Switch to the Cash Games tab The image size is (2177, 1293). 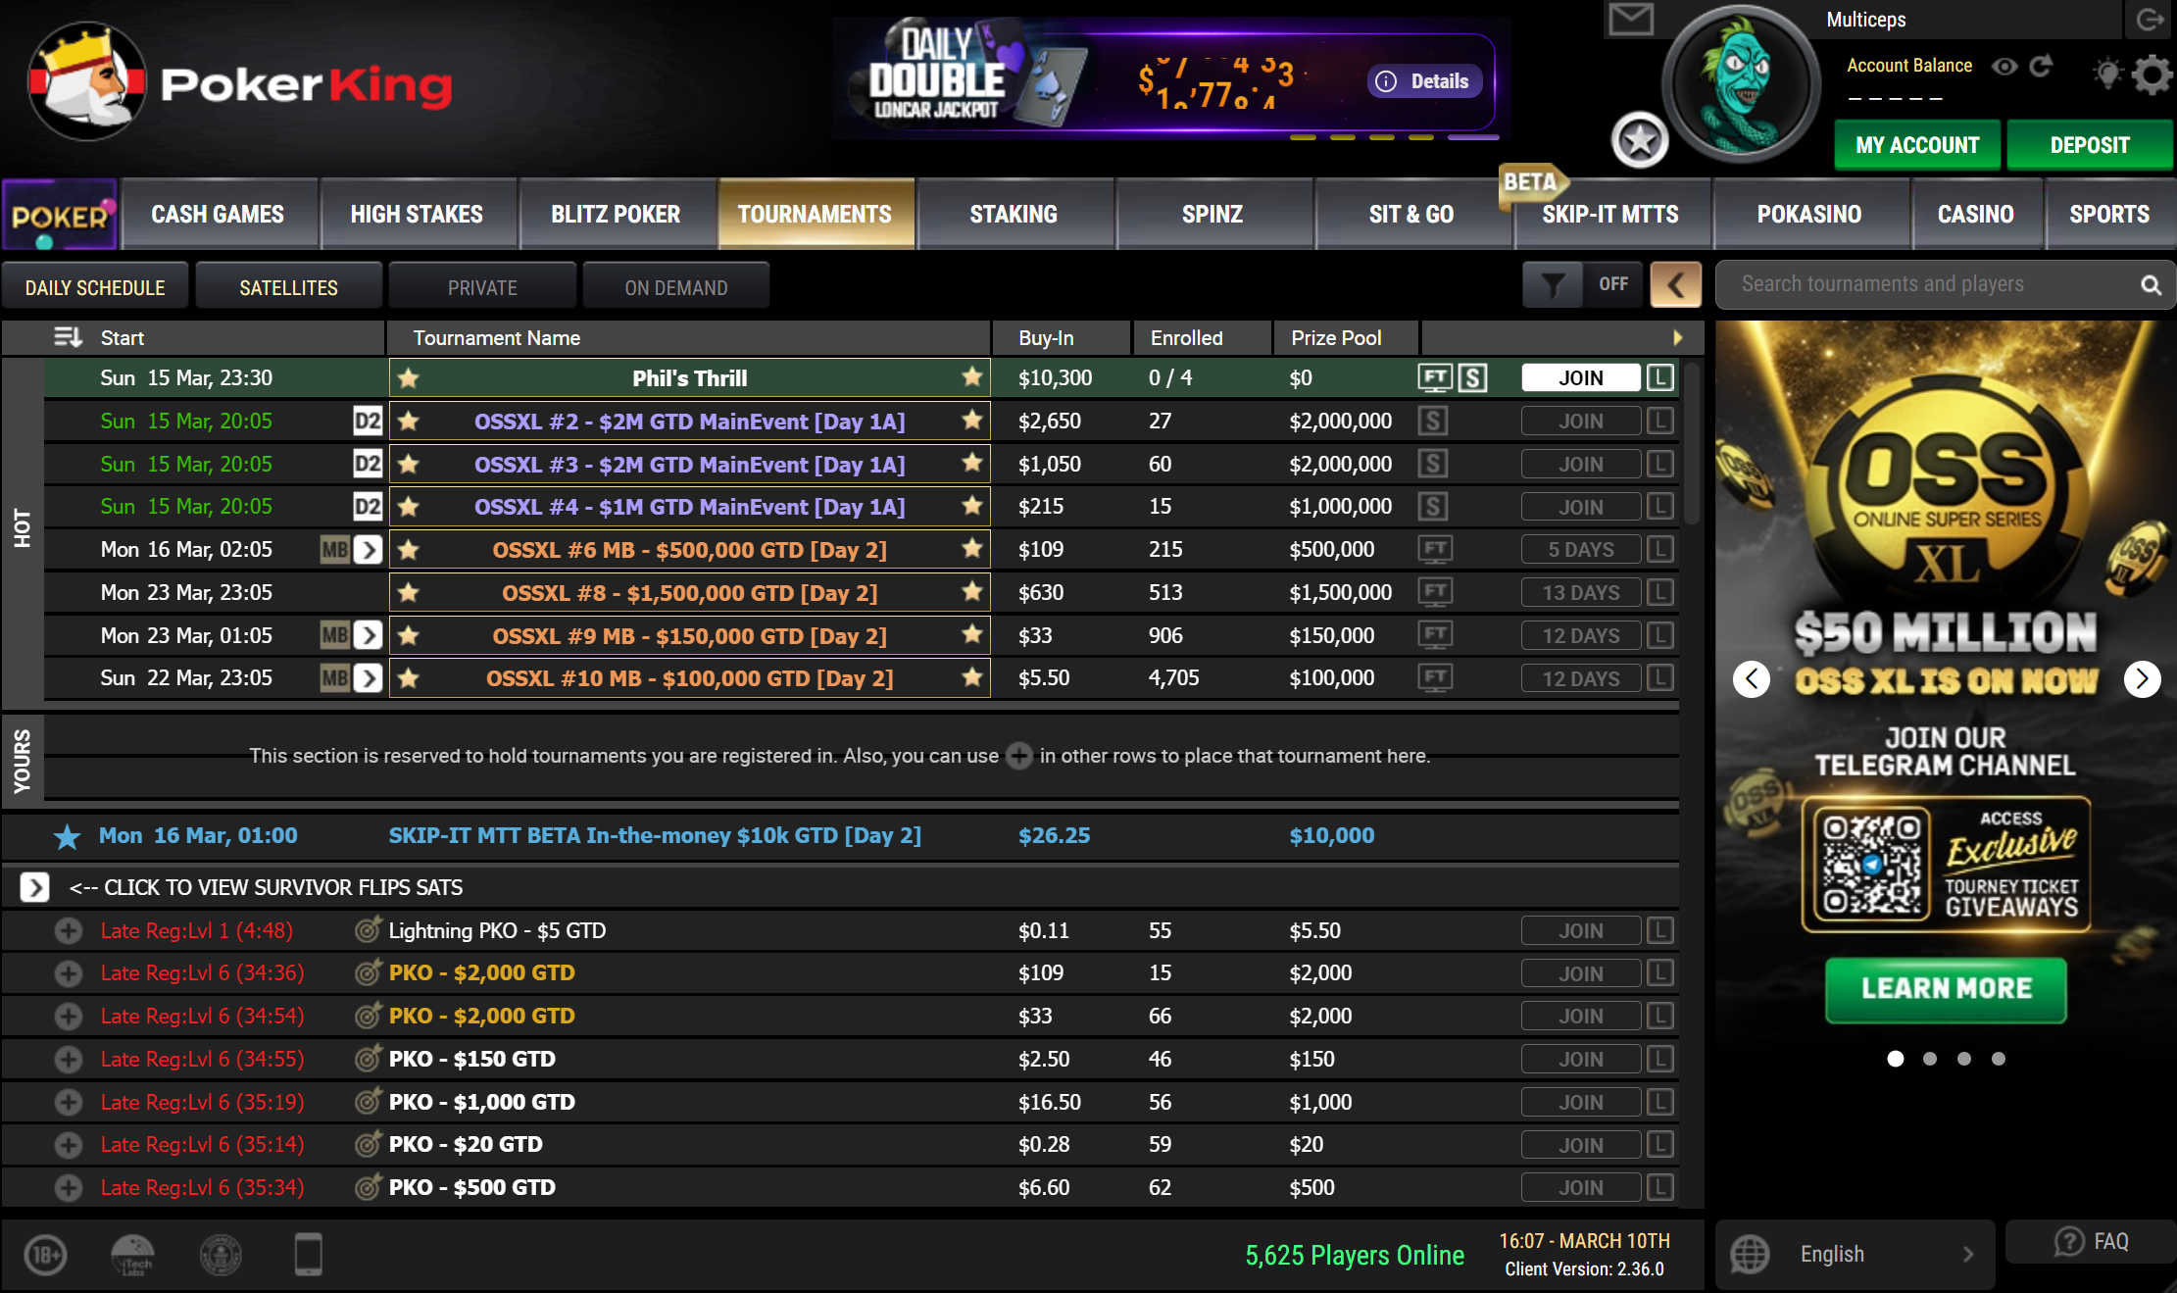click(x=218, y=214)
